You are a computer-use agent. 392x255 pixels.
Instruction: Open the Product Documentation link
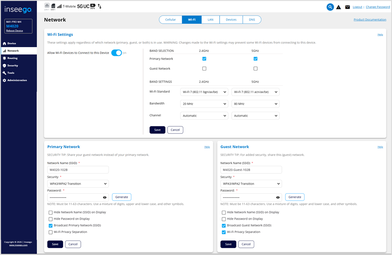(x=370, y=19)
